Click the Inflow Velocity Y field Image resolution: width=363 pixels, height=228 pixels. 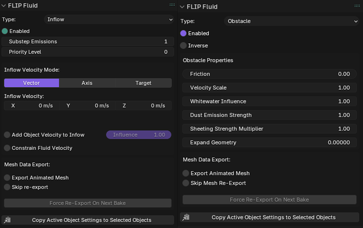[87, 106]
